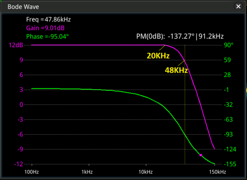247x180 pixels.
Task: Click the -6 gain axis label
Action: pos(20,135)
